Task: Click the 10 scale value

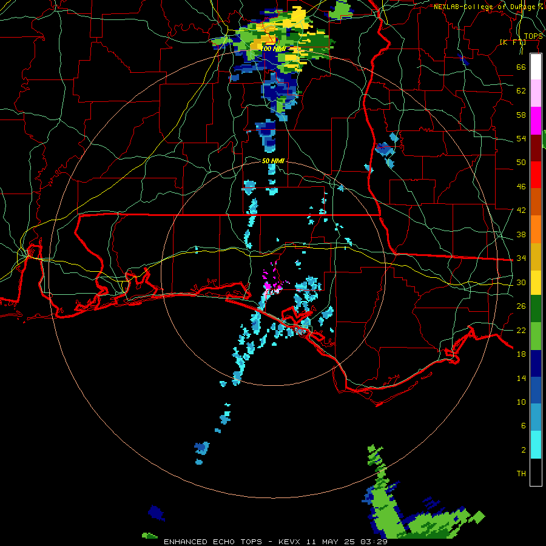Action: pos(521,402)
